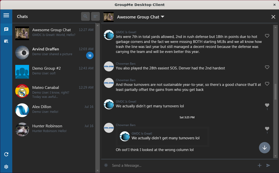Viewport: 279px width, 173px height.
Task: Expand Awesome Group Chat title dropdown
Action: point(162,17)
